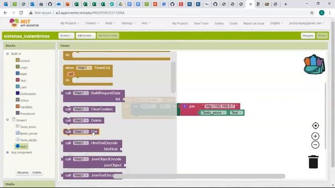The image size is (335, 188).
Task: Click the Blocks view button
Action: 322,36
